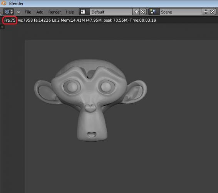Click the Time:00:03.19 render time readout
The width and height of the screenshot is (218, 193).
(143, 20)
